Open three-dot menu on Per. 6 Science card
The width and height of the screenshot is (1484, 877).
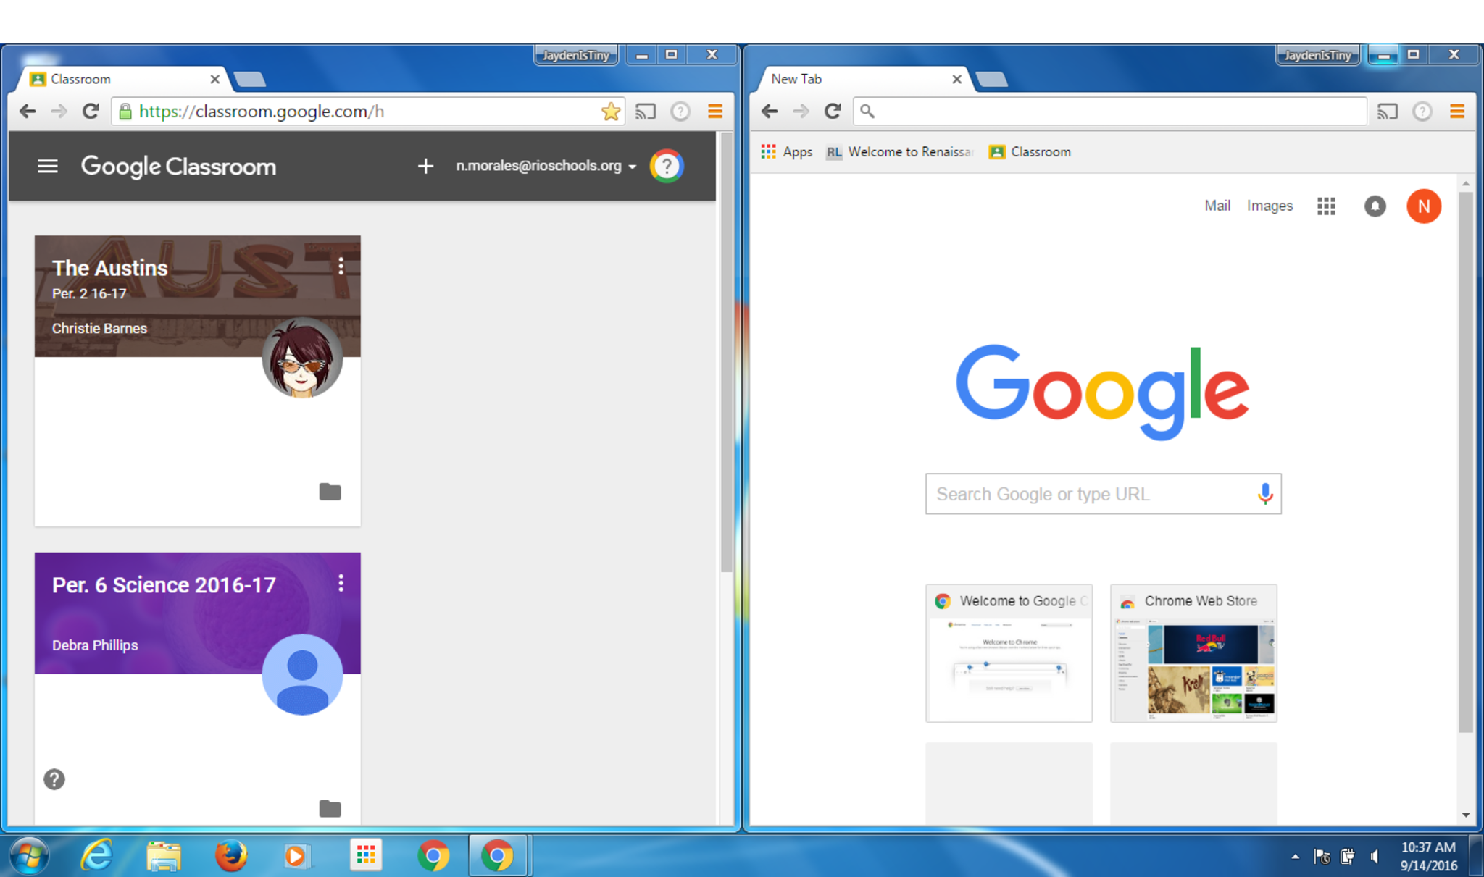341,583
